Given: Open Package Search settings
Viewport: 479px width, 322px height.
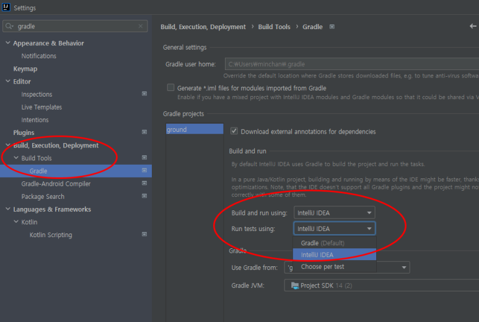Looking at the screenshot, I should (43, 196).
